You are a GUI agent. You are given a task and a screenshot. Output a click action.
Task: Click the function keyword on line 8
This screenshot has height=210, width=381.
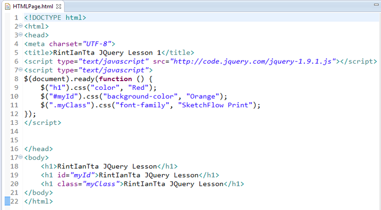[115, 79]
